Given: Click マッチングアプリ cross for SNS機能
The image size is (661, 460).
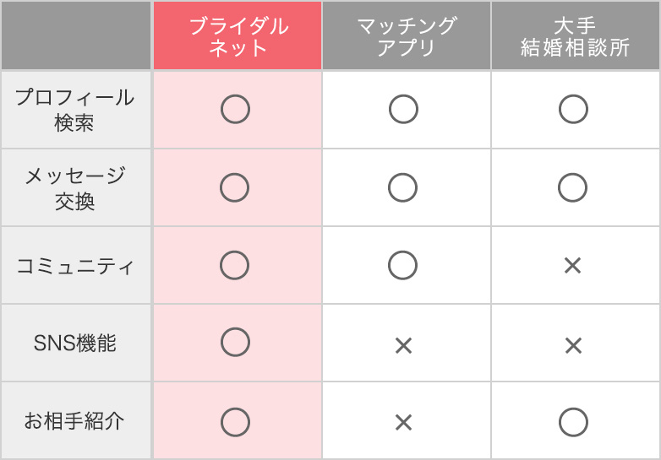Looking at the screenshot, I should pyautogui.click(x=403, y=345).
